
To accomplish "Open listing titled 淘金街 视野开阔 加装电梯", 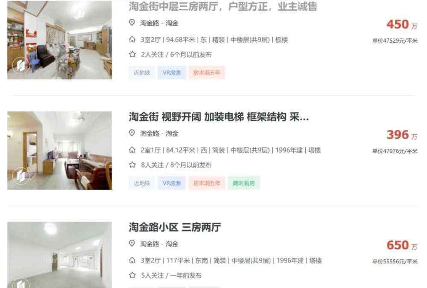I will pos(219,117).
